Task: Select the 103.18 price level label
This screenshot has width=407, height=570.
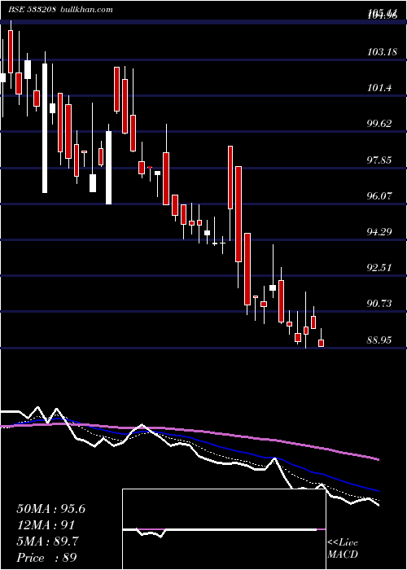Action: [382, 52]
